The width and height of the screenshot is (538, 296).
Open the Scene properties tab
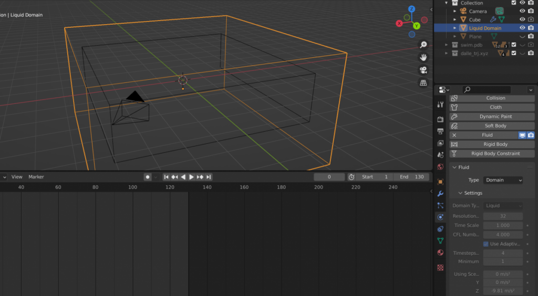pos(441,155)
